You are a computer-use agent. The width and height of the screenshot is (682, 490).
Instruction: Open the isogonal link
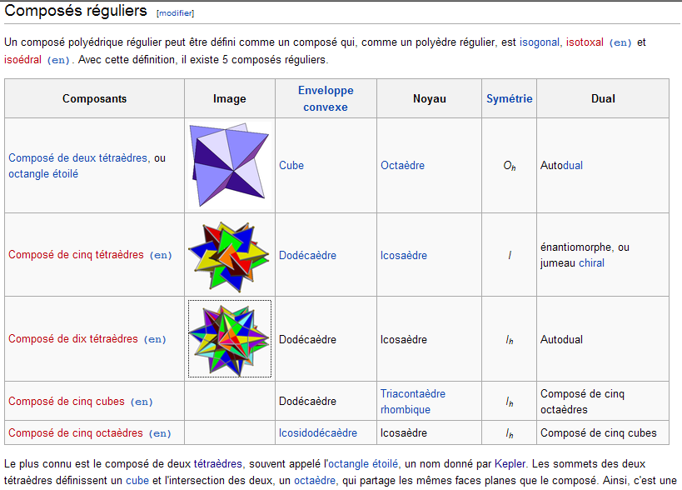pos(540,42)
